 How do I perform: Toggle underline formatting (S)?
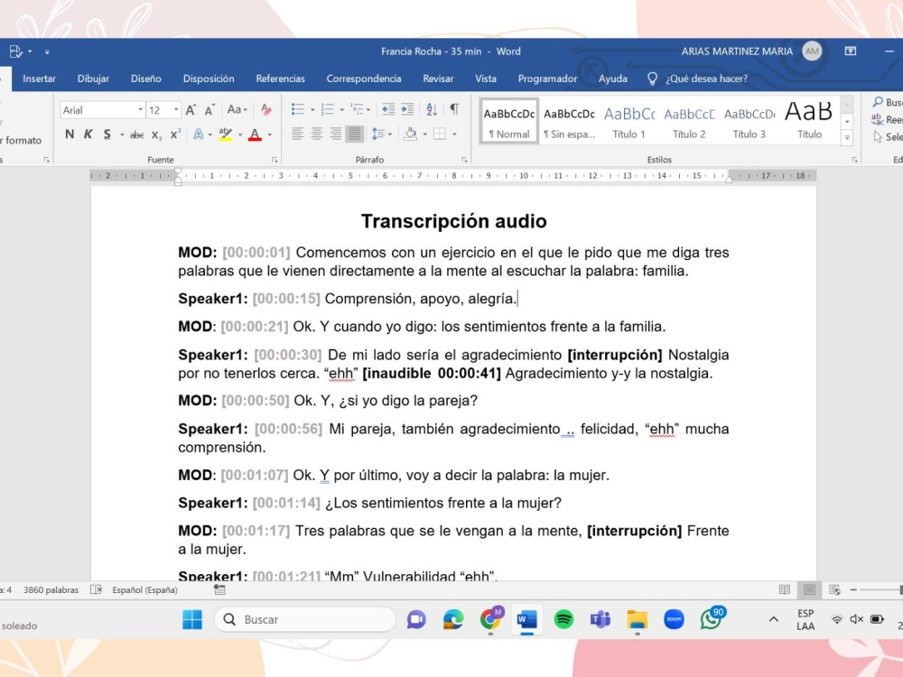[107, 134]
